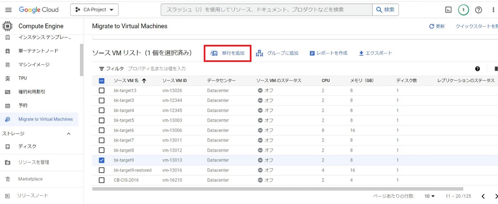Click the 検索 search button

(385, 10)
